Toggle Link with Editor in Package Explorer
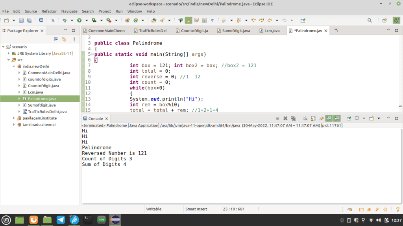 [x=64, y=39]
